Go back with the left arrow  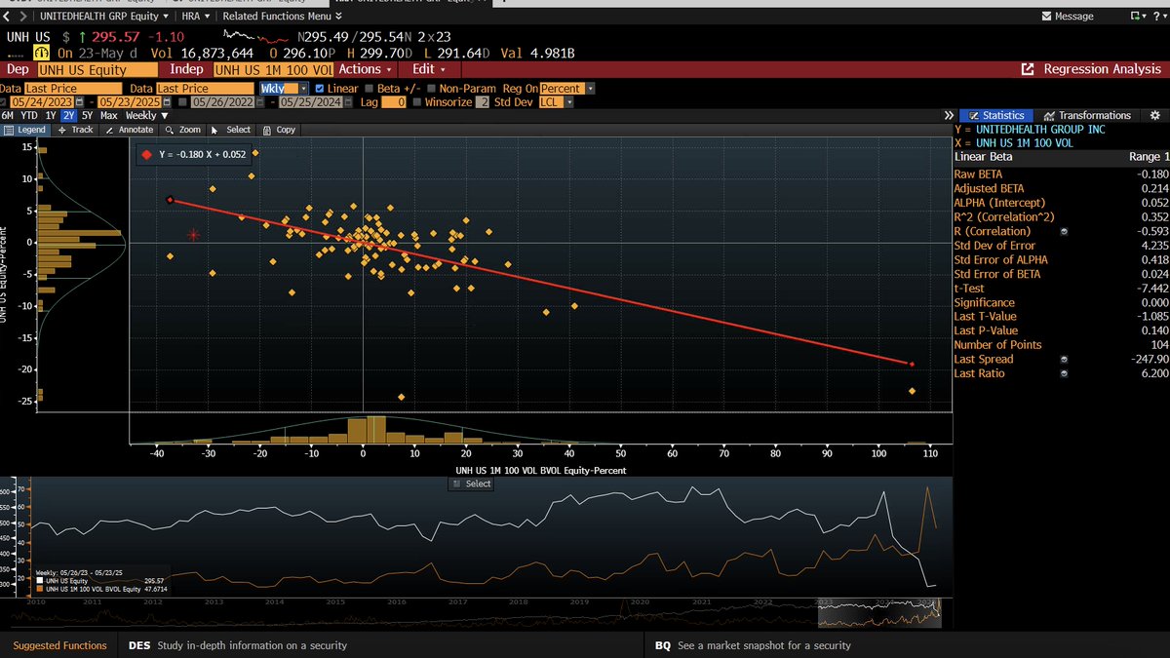coord(8,17)
